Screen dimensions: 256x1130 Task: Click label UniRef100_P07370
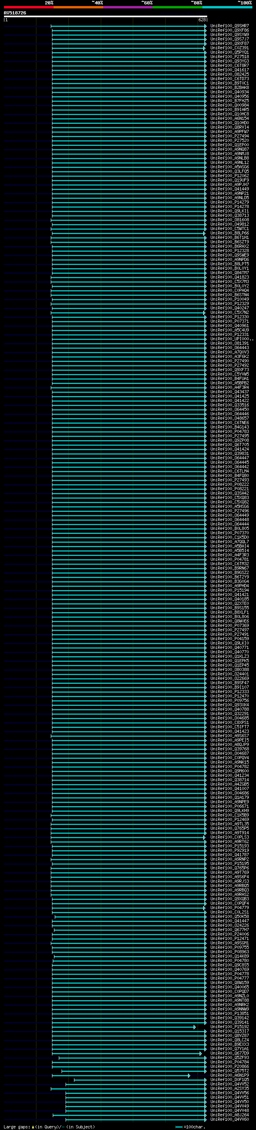229,533
